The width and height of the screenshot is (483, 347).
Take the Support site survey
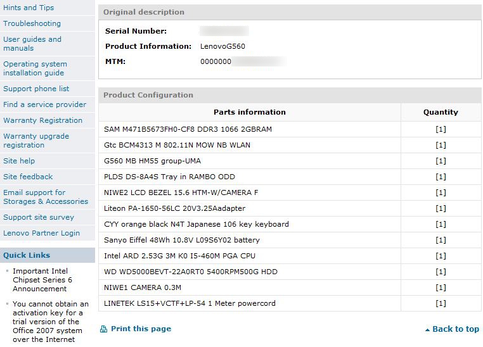click(x=39, y=217)
